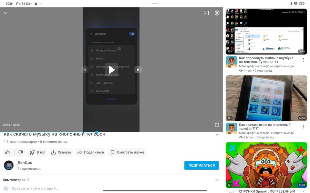Viewport: 310px width, 193px height.
Task: Skip to the previous video
Action: coord(85,70)
